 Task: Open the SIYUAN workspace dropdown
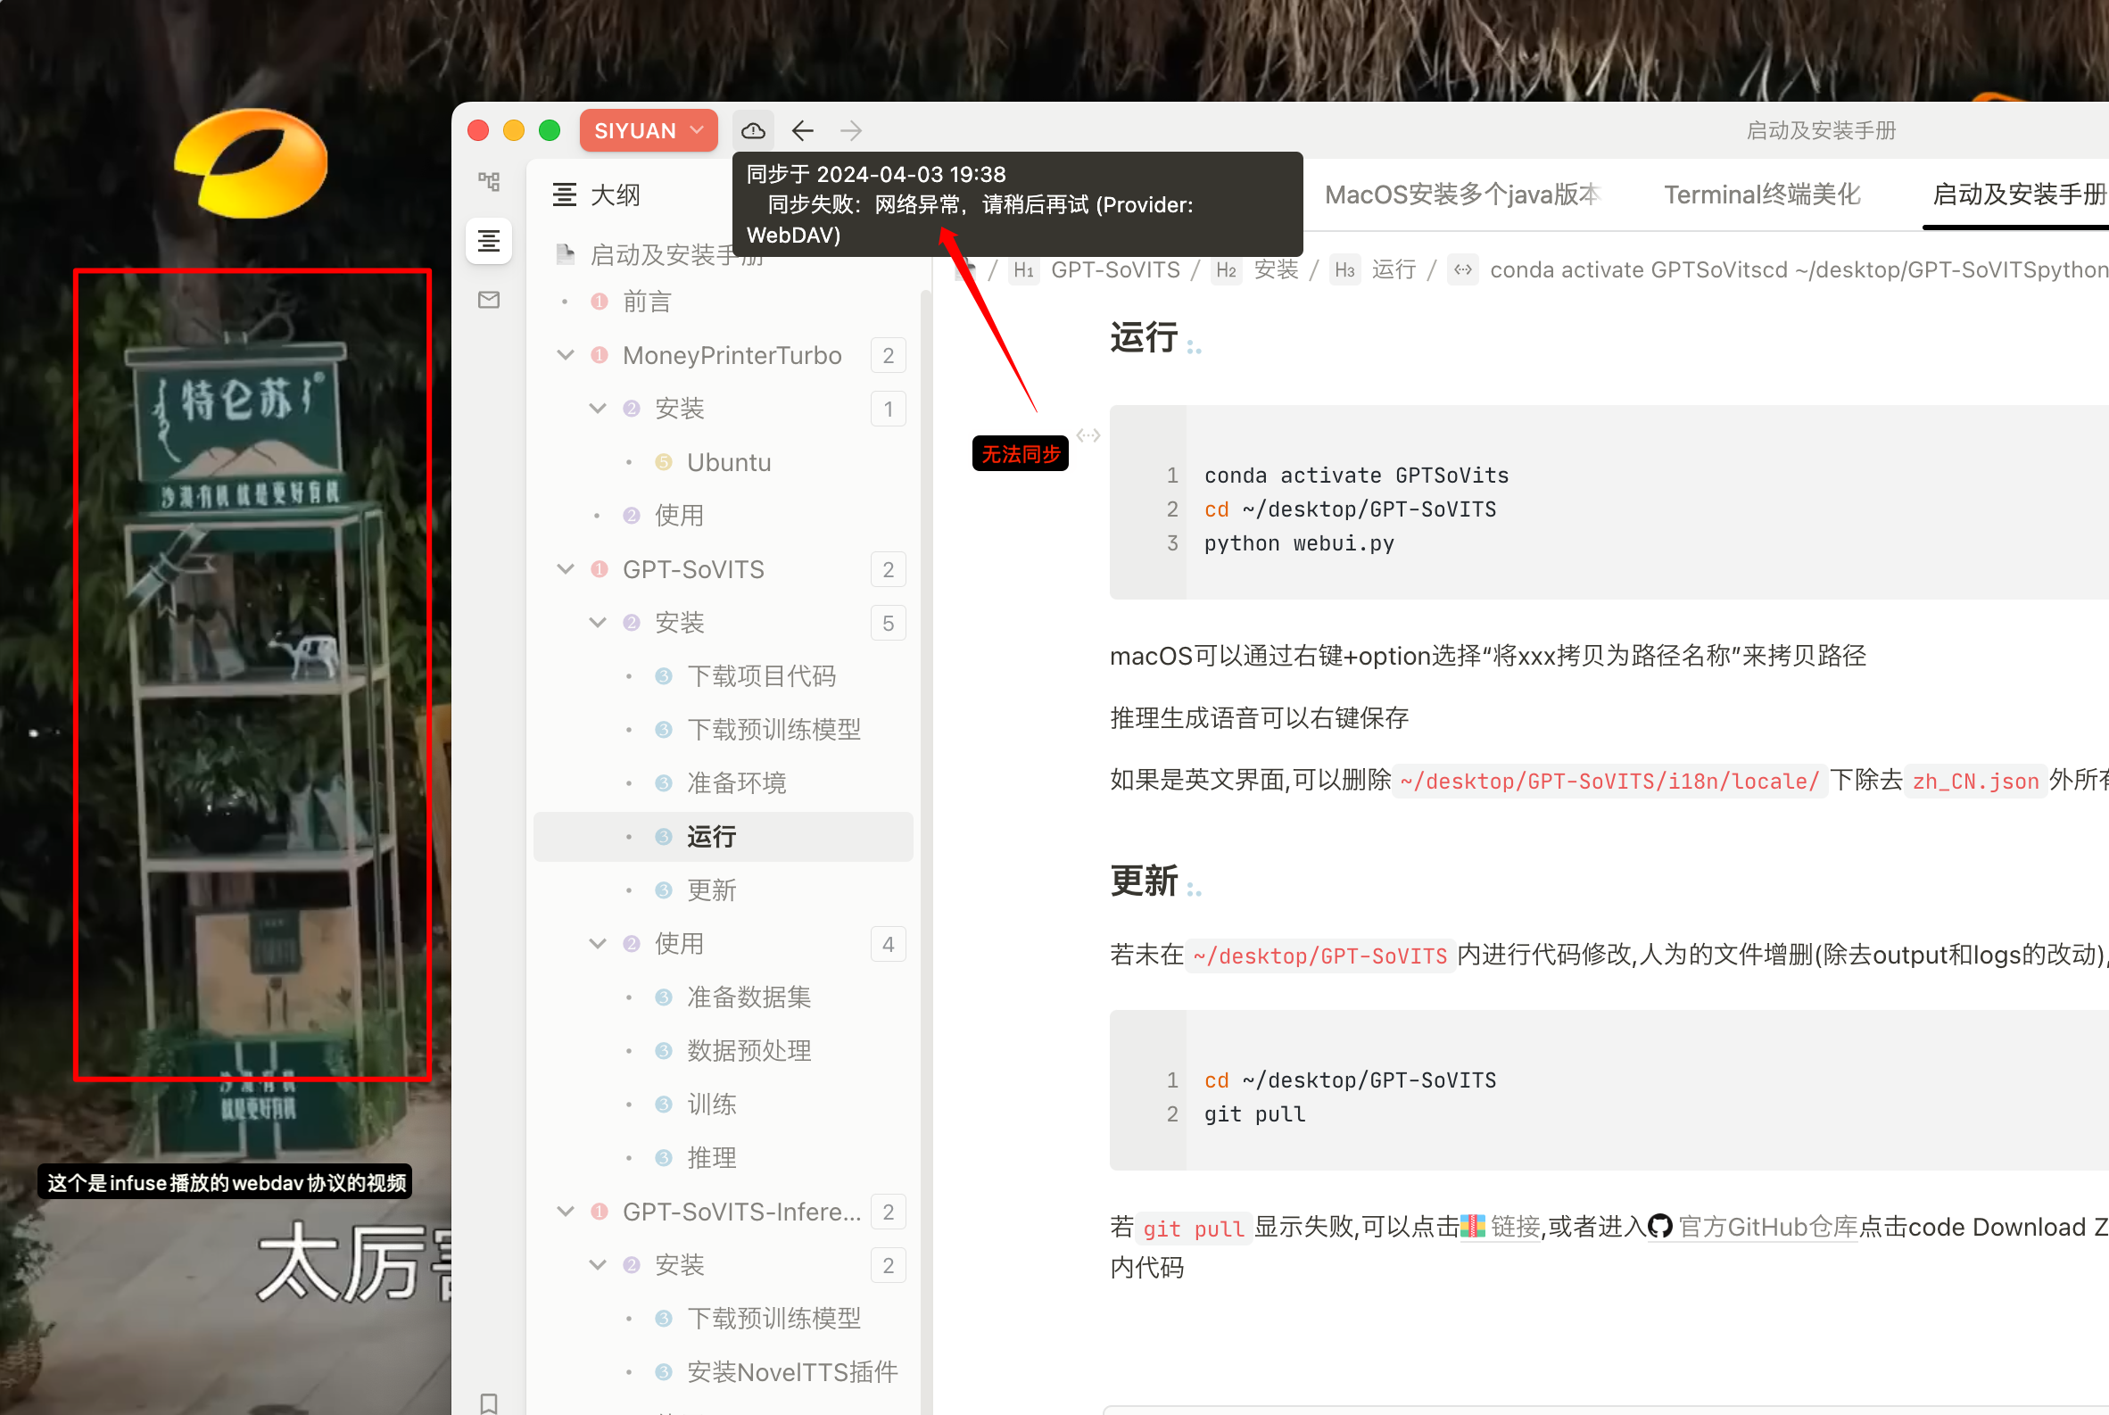point(648,130)
